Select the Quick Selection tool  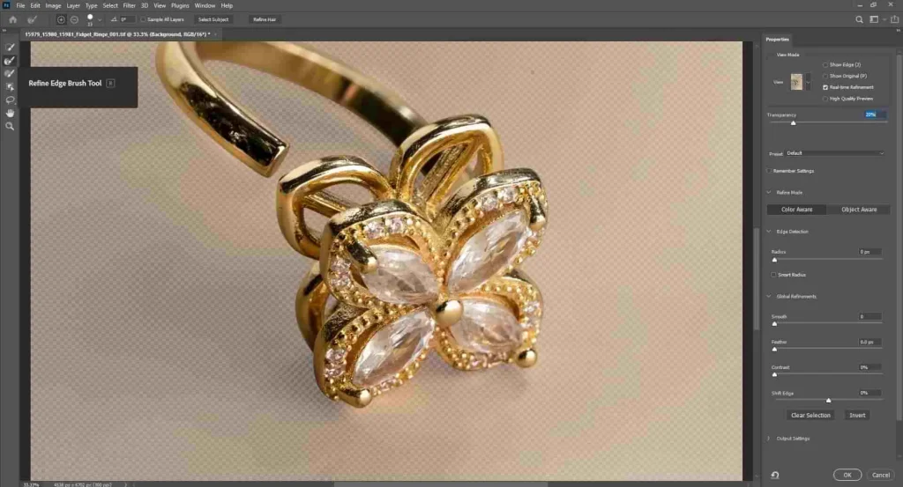[x=10, y=48]
